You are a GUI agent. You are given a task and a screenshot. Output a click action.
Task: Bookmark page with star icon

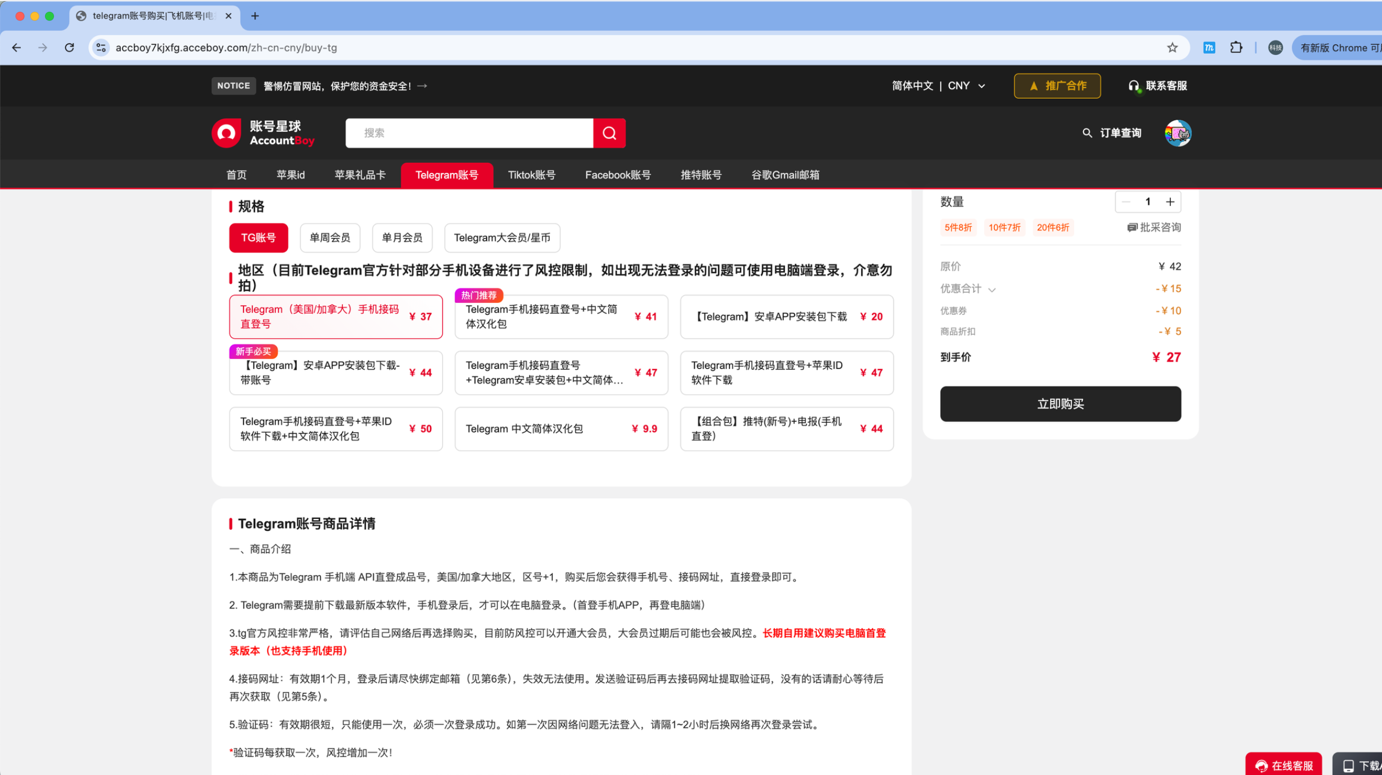1172,48
